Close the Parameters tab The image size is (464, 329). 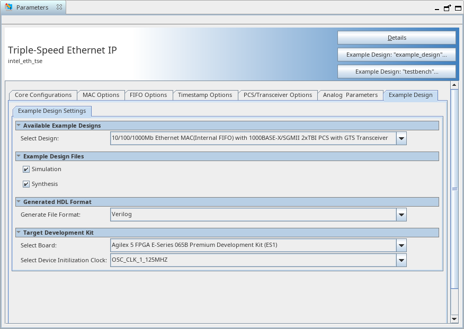point(59,7)
